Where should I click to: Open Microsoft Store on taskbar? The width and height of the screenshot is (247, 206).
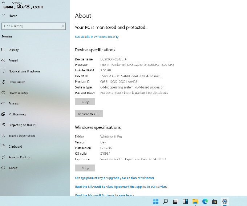(x=215, y=201)
